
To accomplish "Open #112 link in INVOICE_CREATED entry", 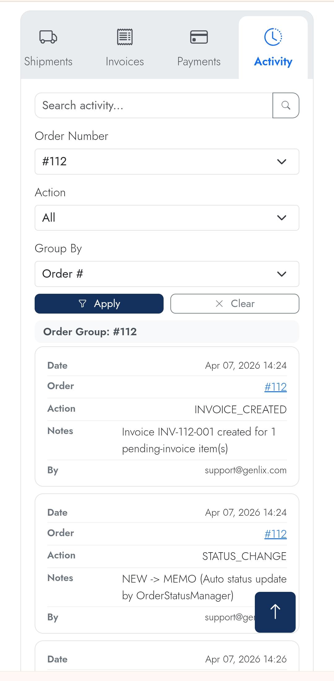I will tap(275, 387).
